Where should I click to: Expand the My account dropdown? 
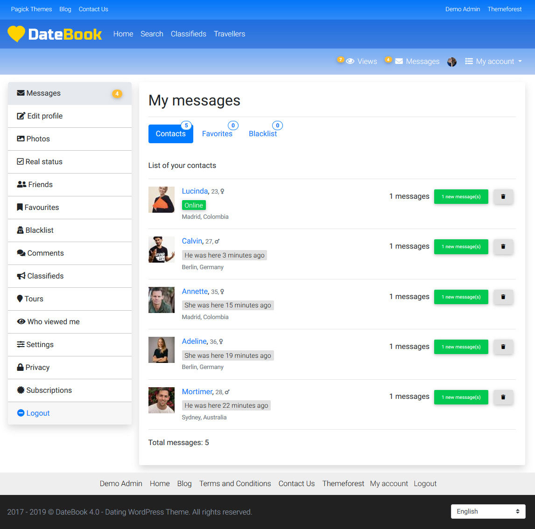click(493, 61)
